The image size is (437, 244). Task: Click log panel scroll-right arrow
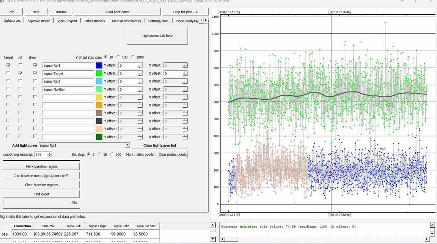pos(426,239)
